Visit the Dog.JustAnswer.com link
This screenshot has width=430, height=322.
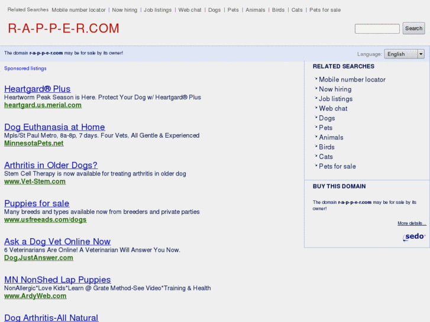(x=38, y=258)
